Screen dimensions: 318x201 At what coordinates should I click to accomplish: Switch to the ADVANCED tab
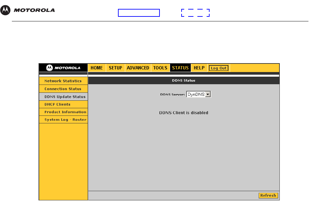click(x=138, y=68)
